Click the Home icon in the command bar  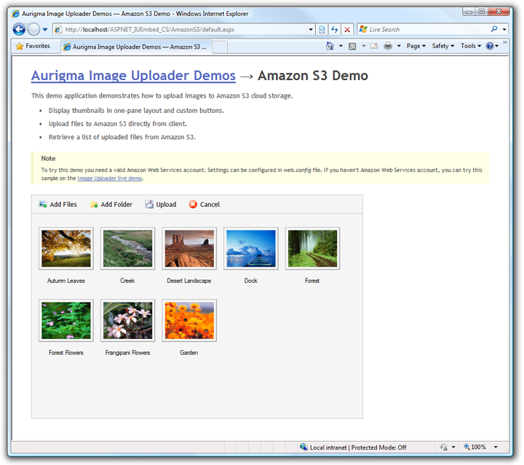pyautogui.click(x=330, y=46)
